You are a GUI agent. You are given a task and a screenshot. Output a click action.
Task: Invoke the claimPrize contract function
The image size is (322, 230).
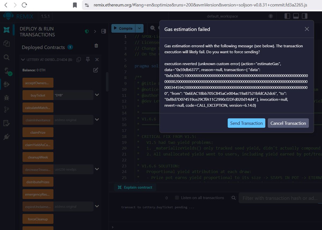pos(38,132)
